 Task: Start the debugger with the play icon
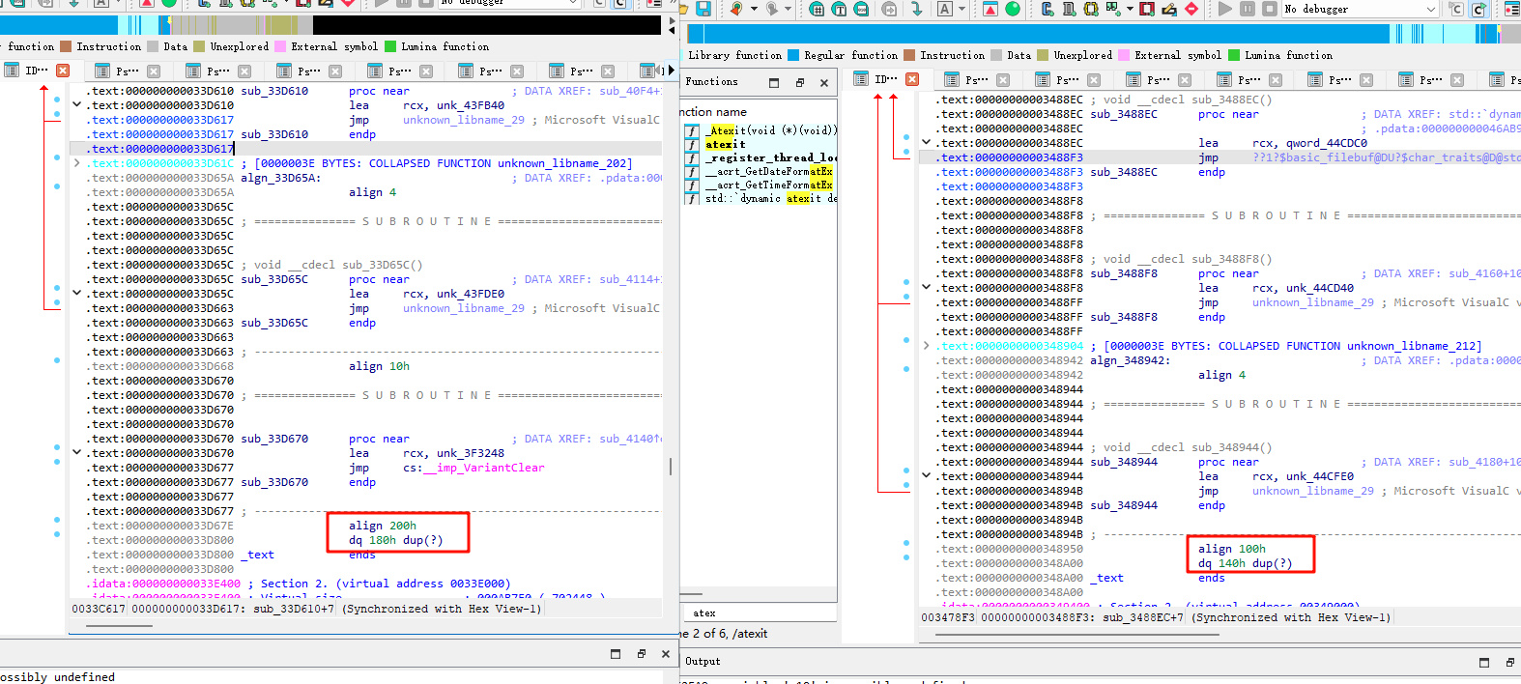click(x=1225, y=9)
